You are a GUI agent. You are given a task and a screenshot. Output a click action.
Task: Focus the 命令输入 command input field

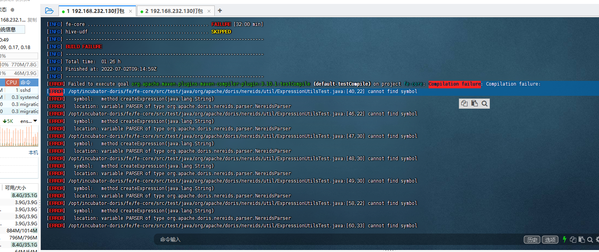pos(338,239)
